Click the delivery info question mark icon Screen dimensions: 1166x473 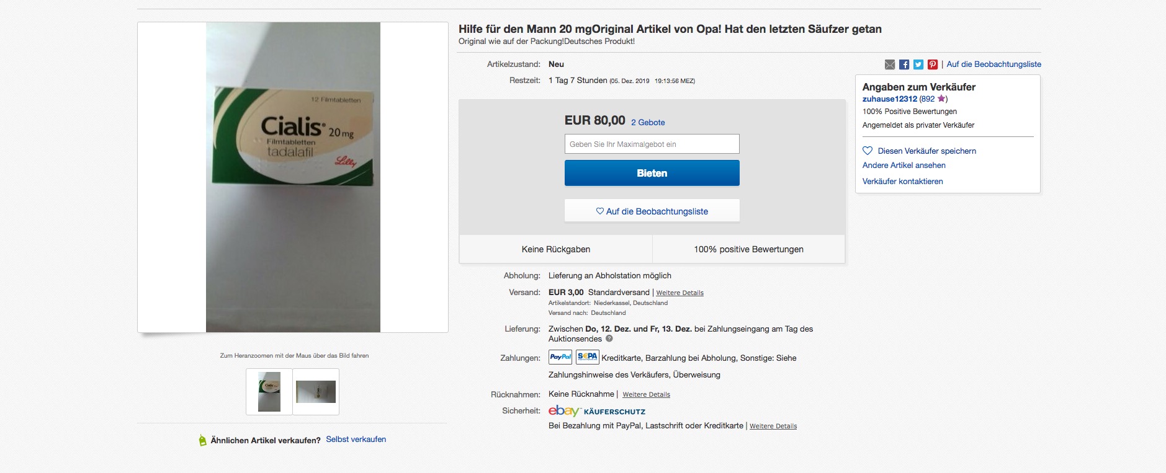[609, 338]
